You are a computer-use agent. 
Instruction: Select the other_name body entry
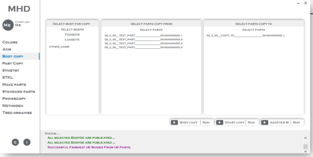pyautogui.click(x=59, y=47)
